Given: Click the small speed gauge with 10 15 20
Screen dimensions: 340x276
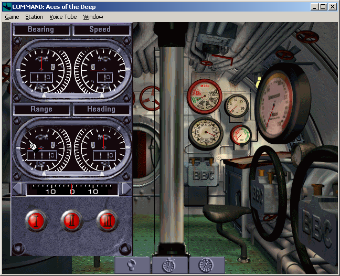Looking at the screenshot, I should click(236, 105).
